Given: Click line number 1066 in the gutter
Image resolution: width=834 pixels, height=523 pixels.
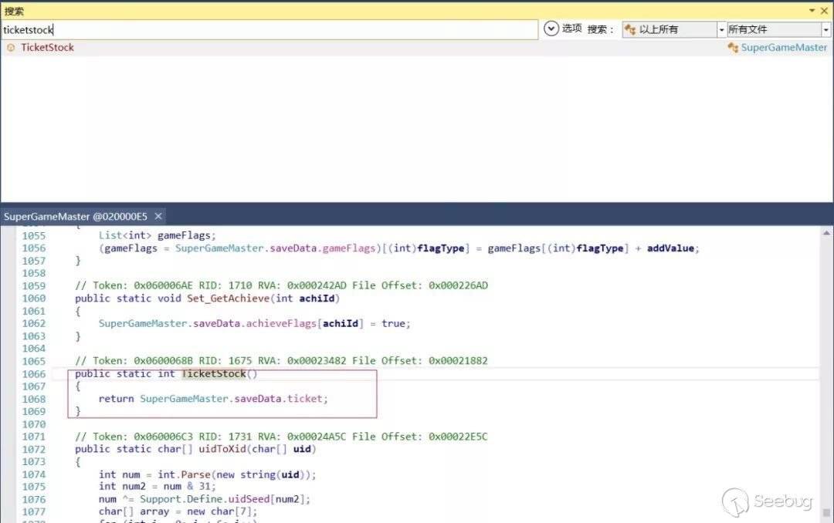Looking at the screenshot, I should 33,374.
